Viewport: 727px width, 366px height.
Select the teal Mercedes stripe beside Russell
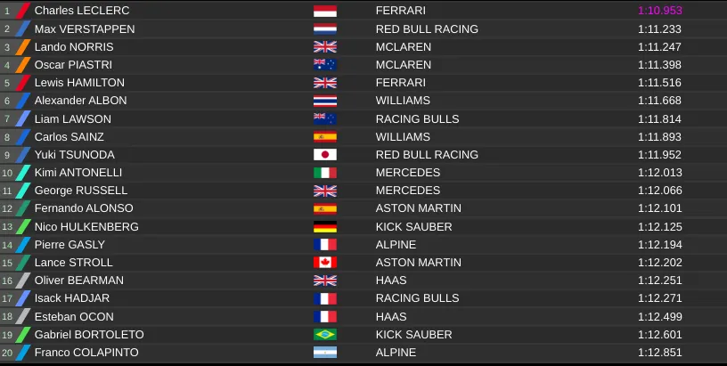(23, 191)
